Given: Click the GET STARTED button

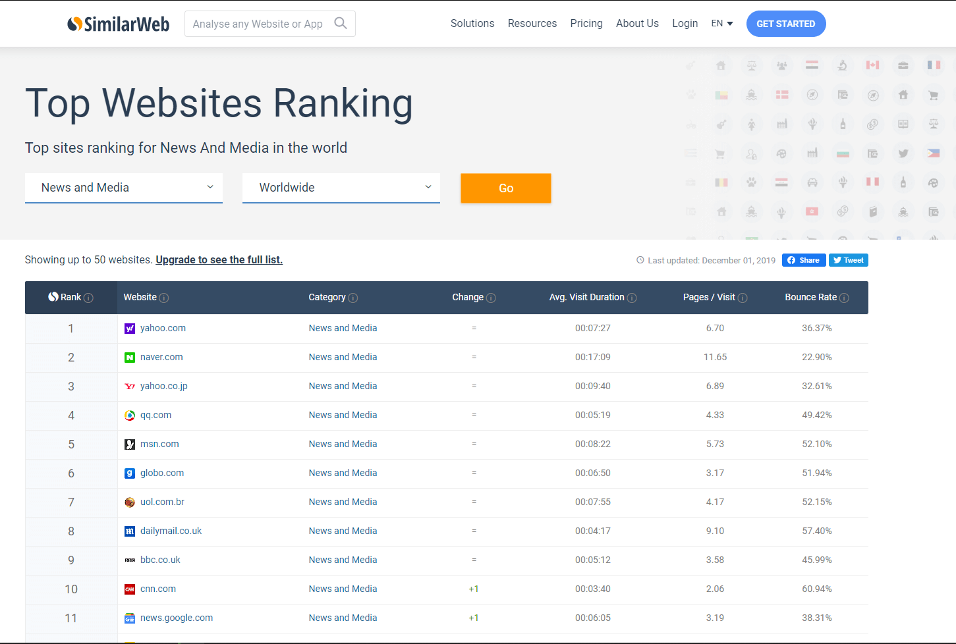Looking at the screenshot, I should click(x=786, y=24).
